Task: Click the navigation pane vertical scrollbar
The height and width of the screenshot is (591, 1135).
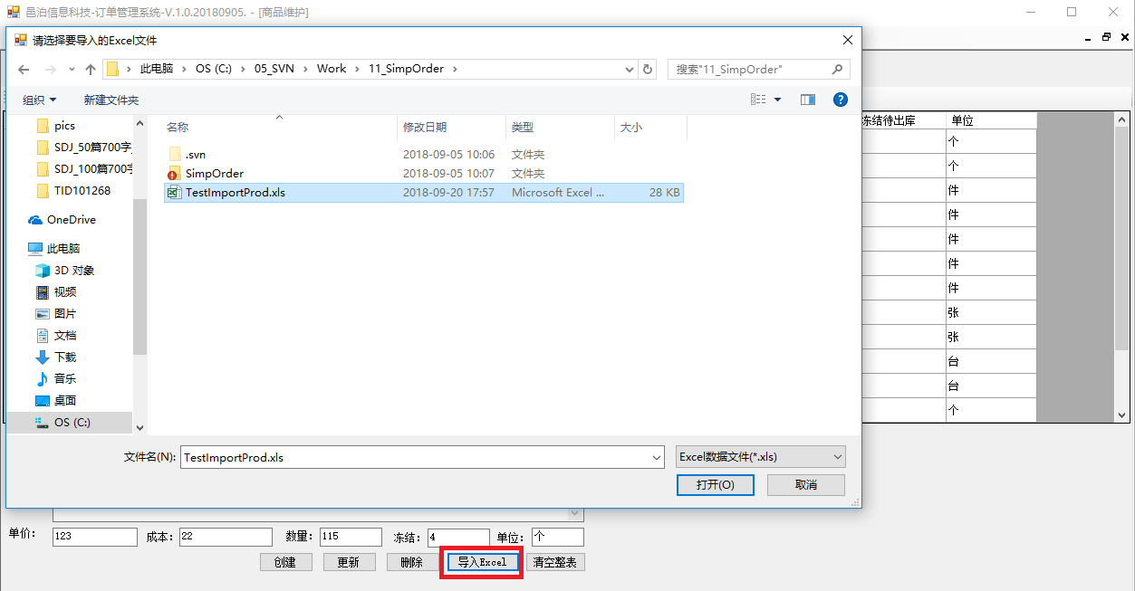Action: click(139, 276)
